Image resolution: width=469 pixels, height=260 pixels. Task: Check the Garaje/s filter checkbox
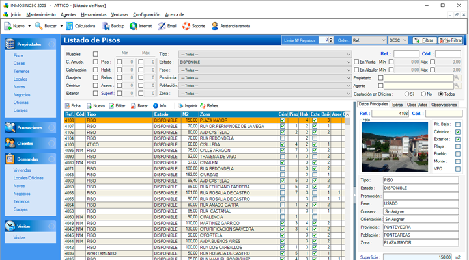click(x=95, y=77)
